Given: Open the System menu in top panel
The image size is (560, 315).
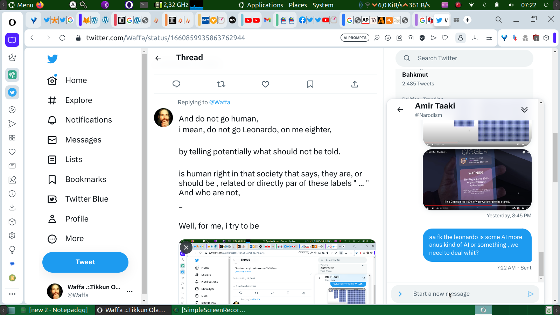Looking at the screenshot, I should [323, 5].
